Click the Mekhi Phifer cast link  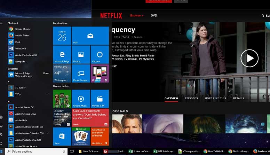[x=147, y=56]
